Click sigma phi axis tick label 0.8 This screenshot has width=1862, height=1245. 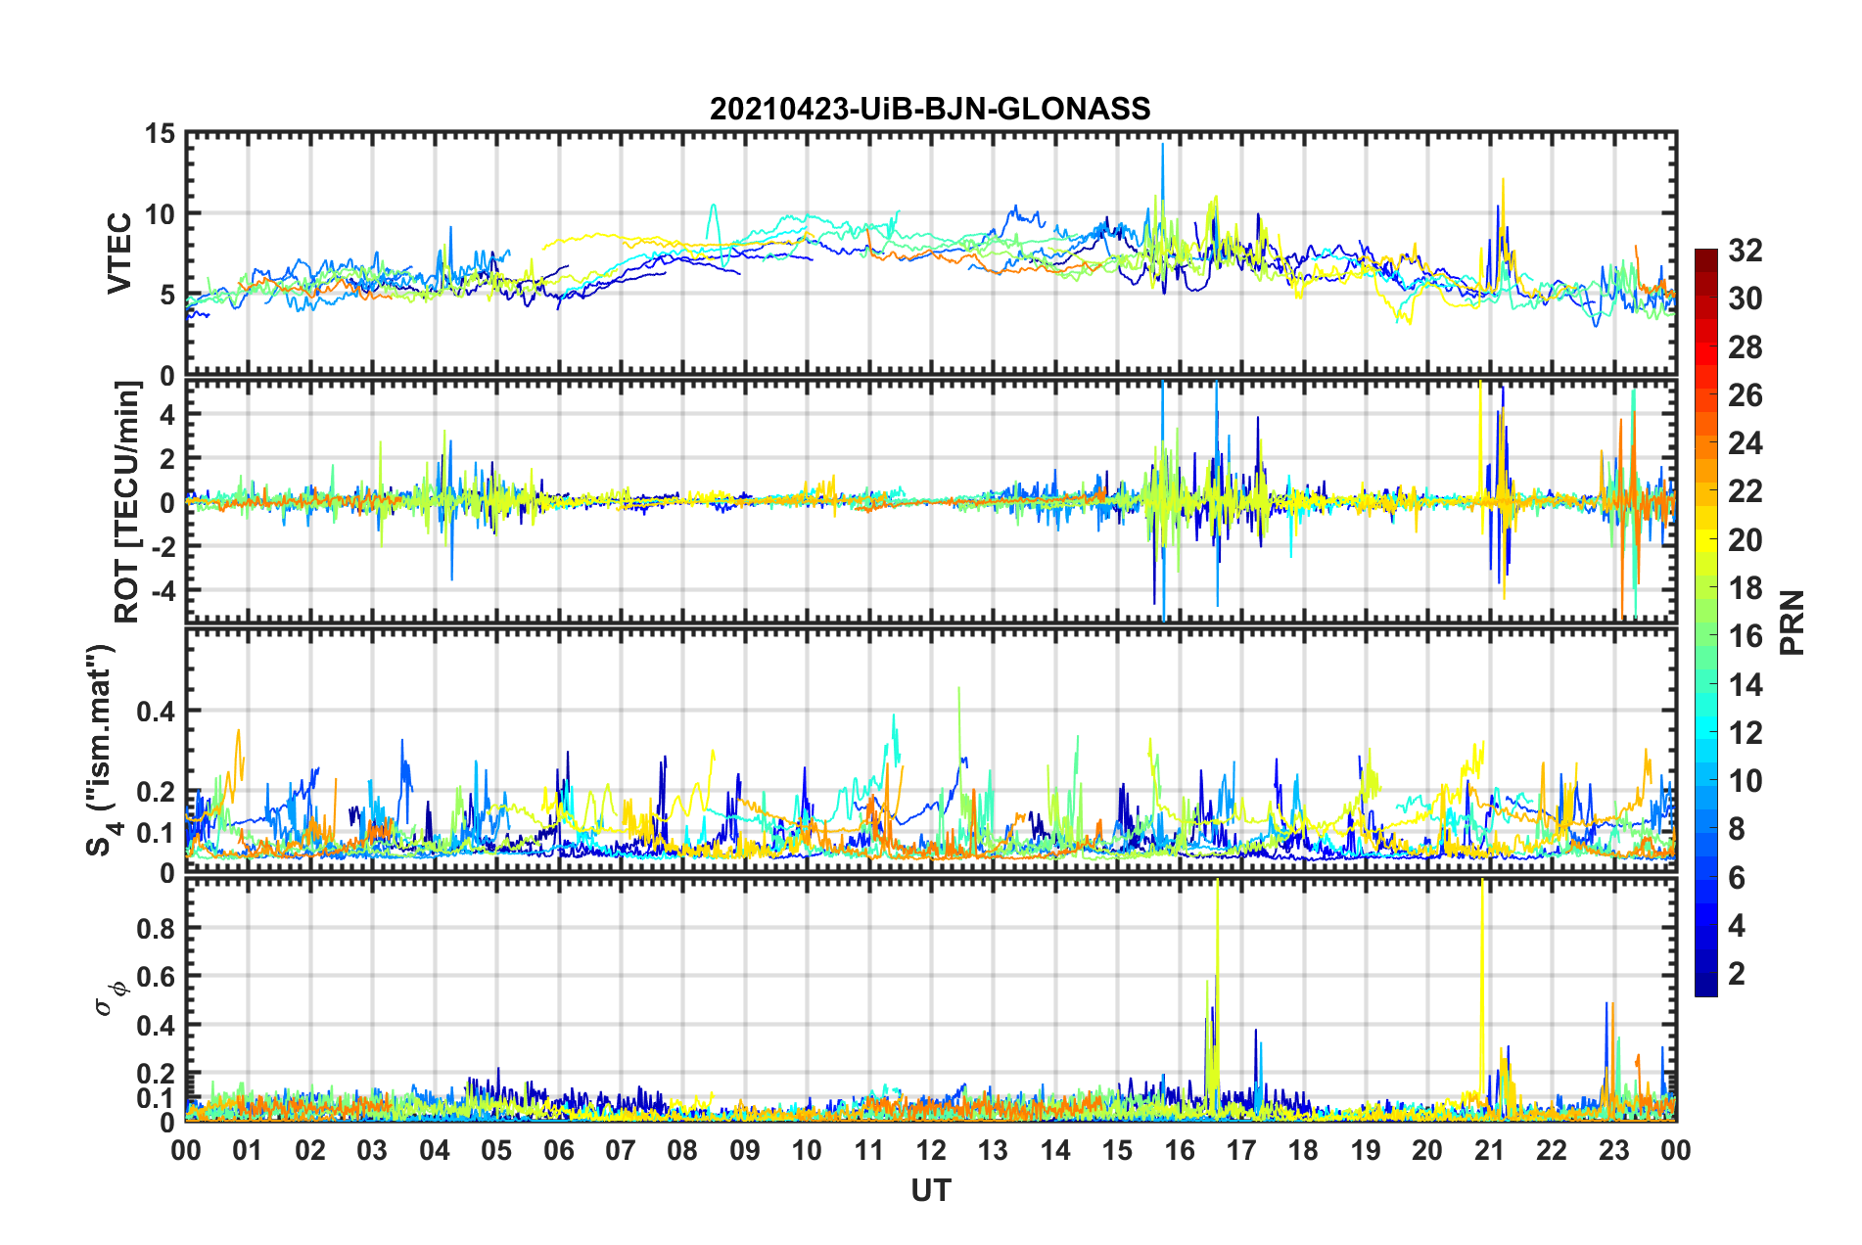coord(156,928)
